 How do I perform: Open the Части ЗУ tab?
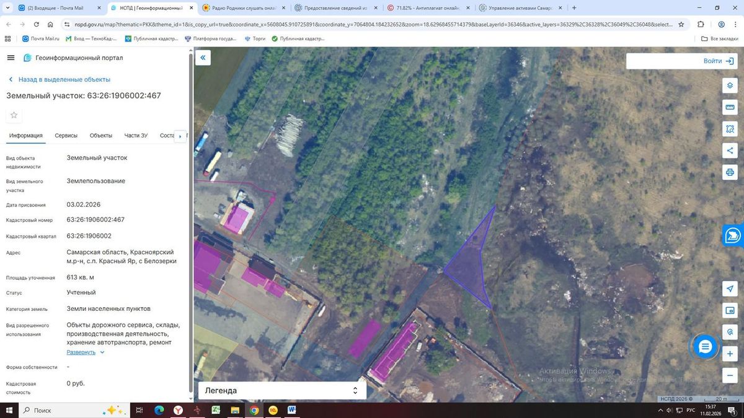(x=136, y=136)
